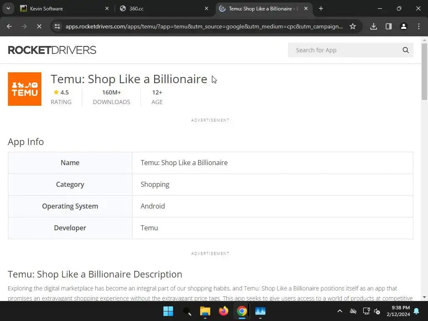Screen dimensions: 428x321
Task: Go forward one page
Action: pyautogui.click(x=24, y=26)
